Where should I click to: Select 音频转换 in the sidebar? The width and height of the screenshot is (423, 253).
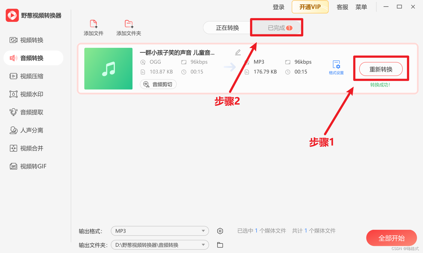tap(33, 58)
